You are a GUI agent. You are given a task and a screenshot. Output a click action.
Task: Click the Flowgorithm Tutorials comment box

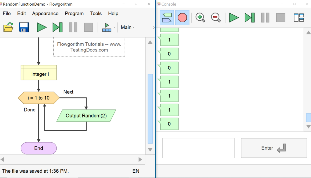[89, 47]
